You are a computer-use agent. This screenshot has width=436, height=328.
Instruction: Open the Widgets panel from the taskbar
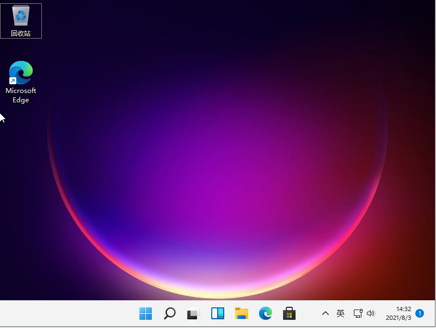point(218,313)
